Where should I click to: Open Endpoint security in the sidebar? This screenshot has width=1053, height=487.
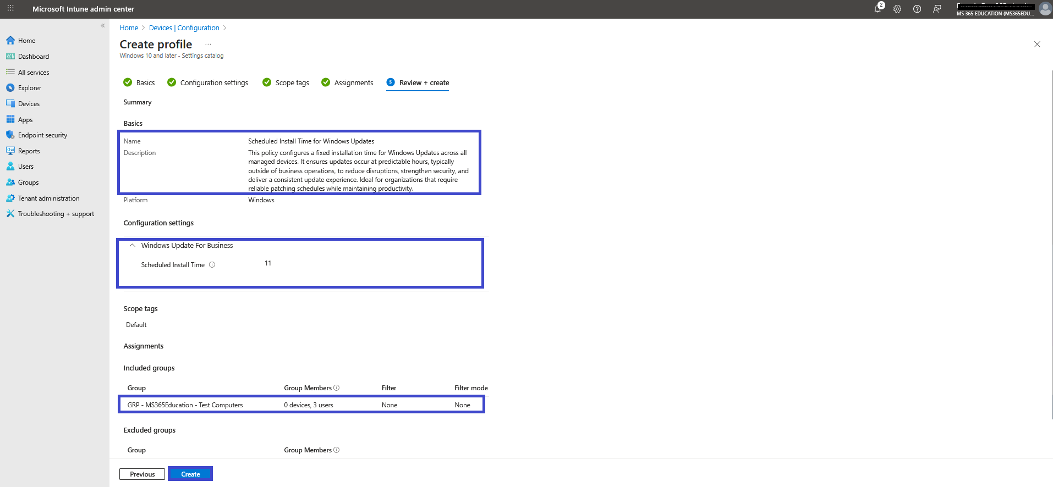point(42,135)
